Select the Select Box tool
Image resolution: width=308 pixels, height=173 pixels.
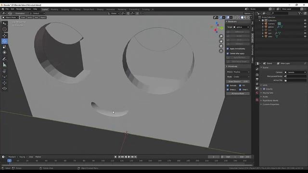pos(4,24)
